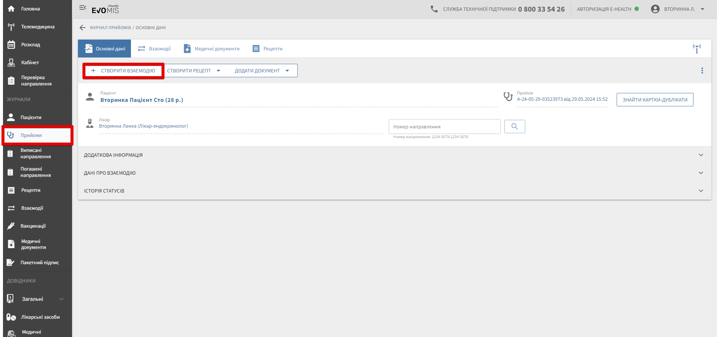Click the Номер направлення input field
Image resolution: width=717 pixels, height=337 pixels.
(x=444, y=127)
